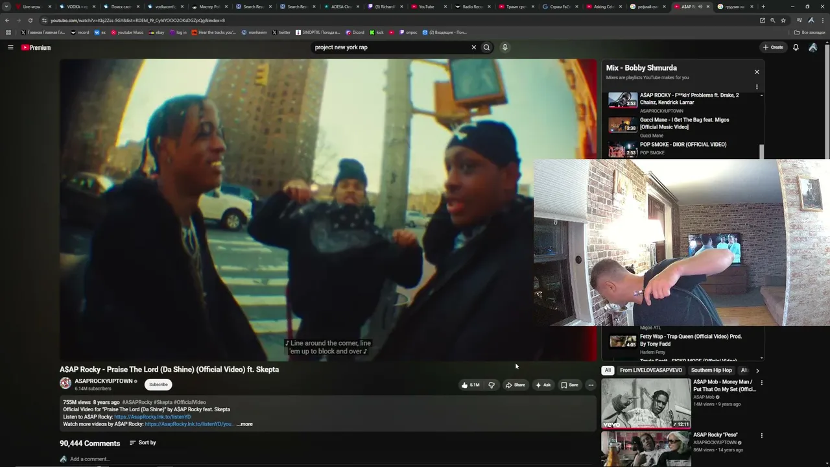Play the A$AP Rocky Peso thumbnail
Image resolution: width=830 pixels, height=467 pixels.
tap(646, 449)
